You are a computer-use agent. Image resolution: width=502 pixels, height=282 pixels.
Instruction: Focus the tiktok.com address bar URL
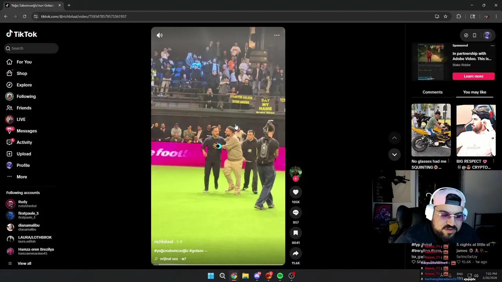click(x=84, y=16)
